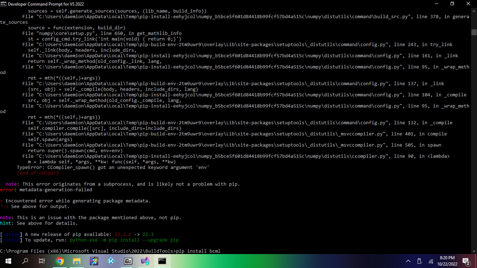Open File Explorer from the taskbar

(77, 261)
